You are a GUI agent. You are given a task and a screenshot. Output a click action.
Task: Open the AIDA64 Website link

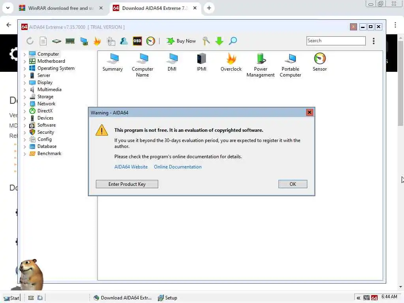(x=131, y=167)
